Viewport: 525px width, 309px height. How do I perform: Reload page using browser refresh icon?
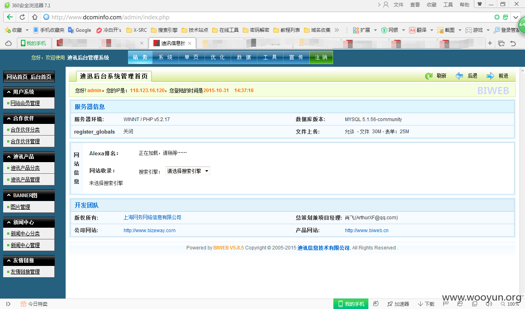22,17
